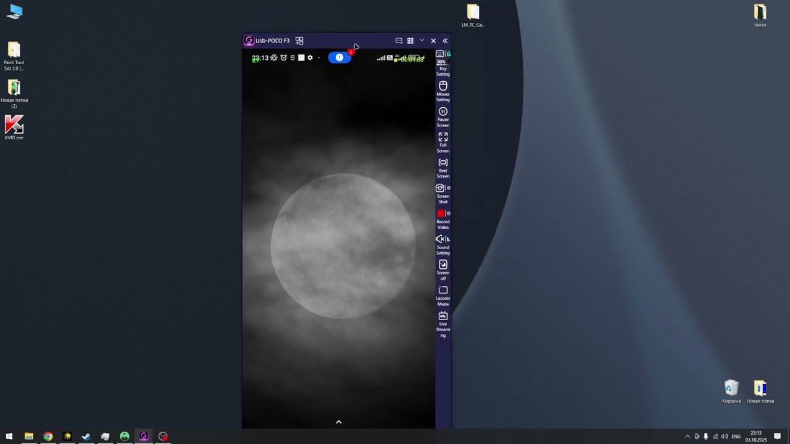Open the Windows Start menu

pos(9,436)
